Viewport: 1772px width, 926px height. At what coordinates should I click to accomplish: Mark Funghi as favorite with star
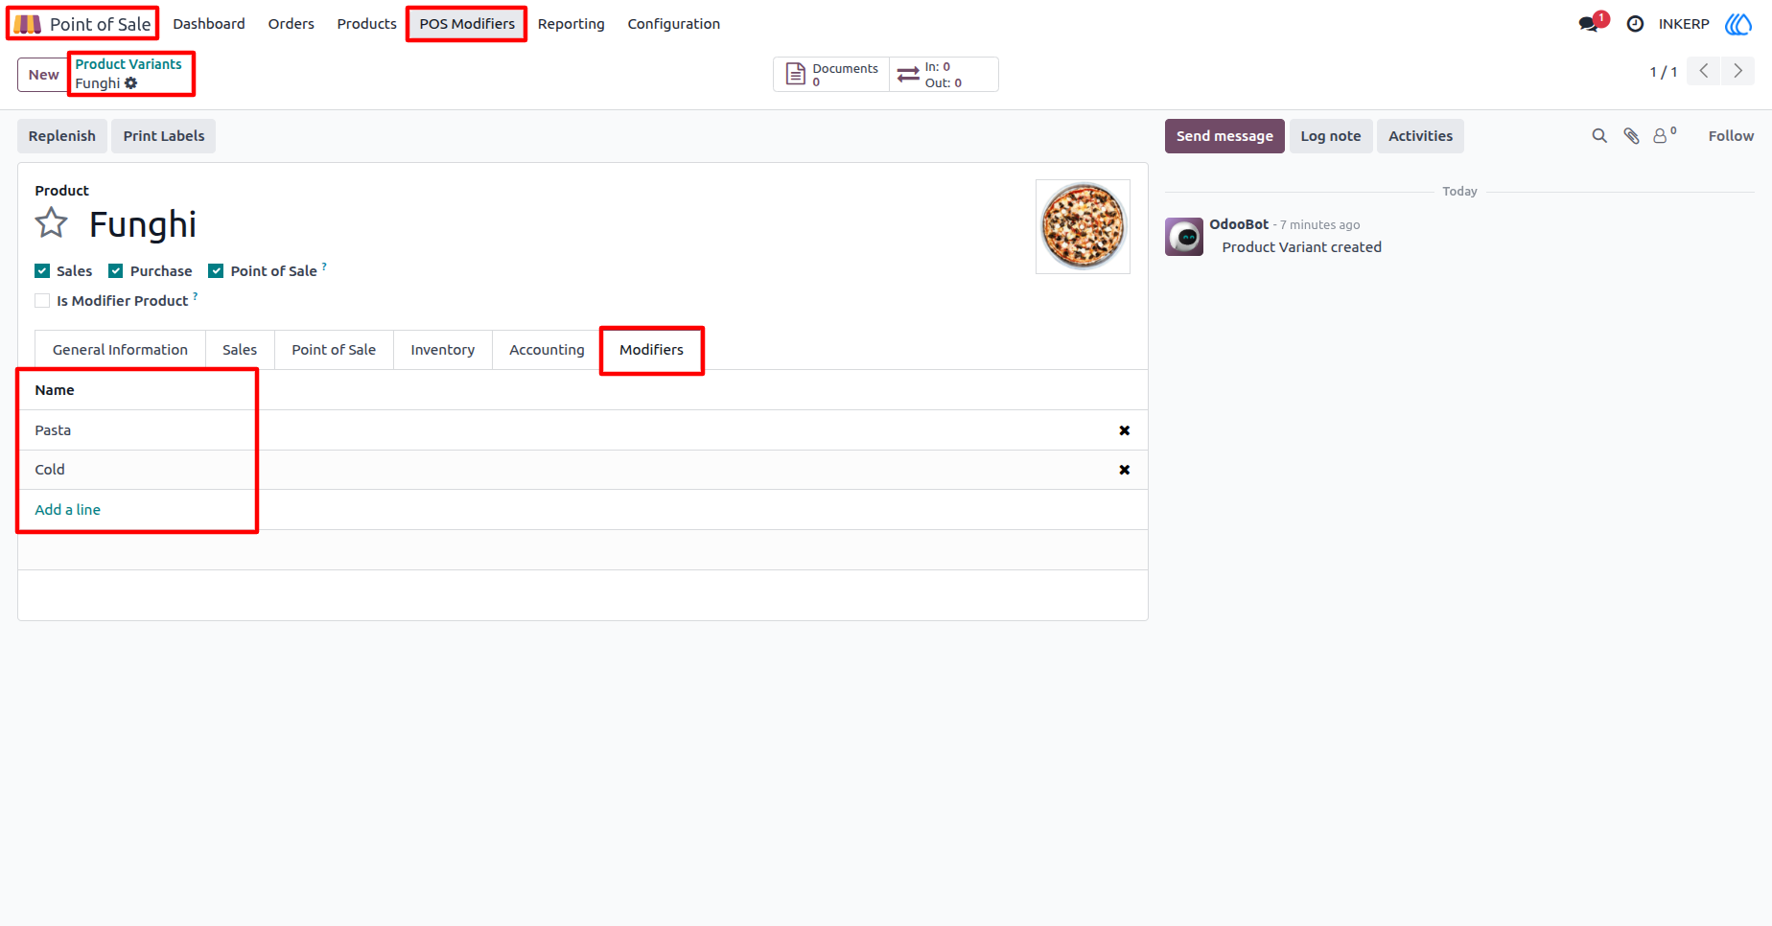(x=52, y=223)
